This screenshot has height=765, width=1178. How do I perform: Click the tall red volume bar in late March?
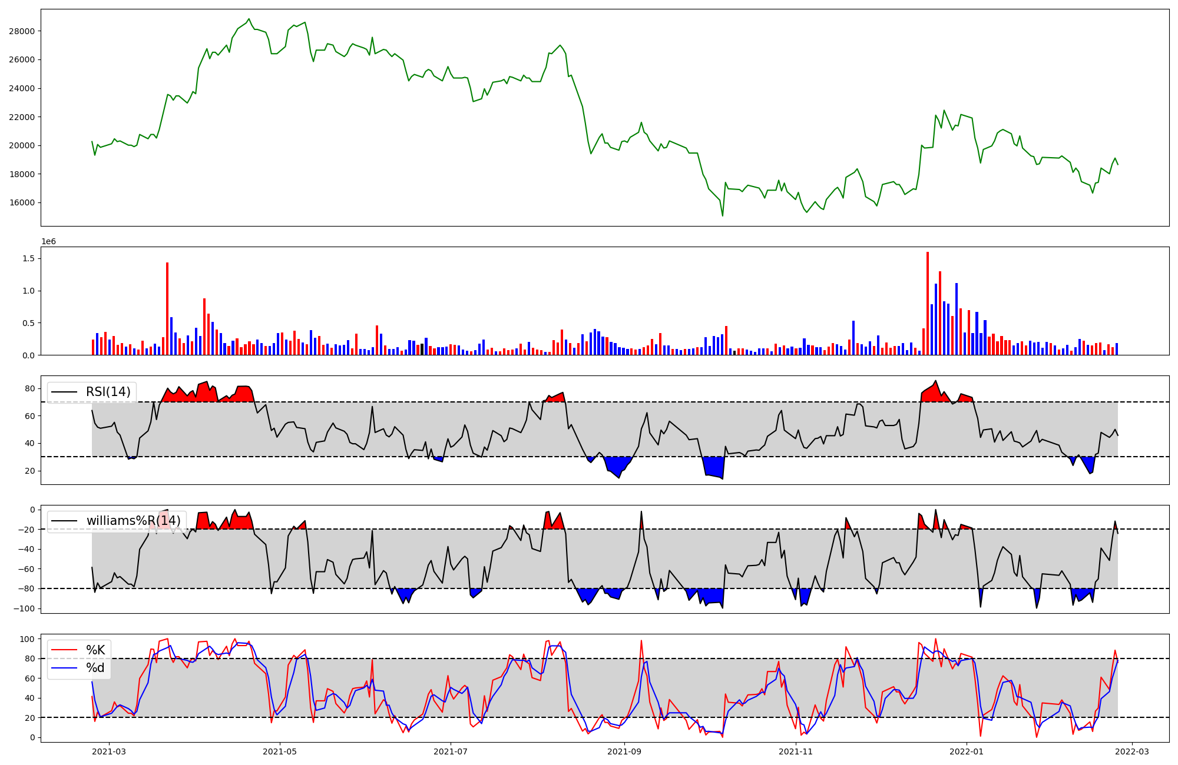[167, 308]
